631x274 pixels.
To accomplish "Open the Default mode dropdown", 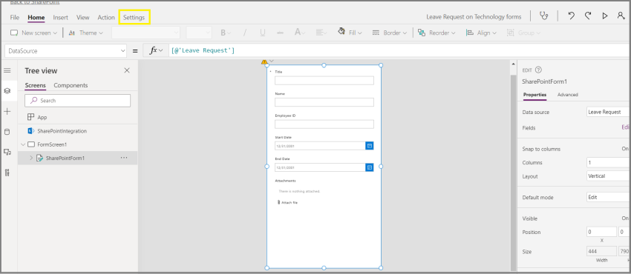I will pyautogui.click(x=609, y=197).
